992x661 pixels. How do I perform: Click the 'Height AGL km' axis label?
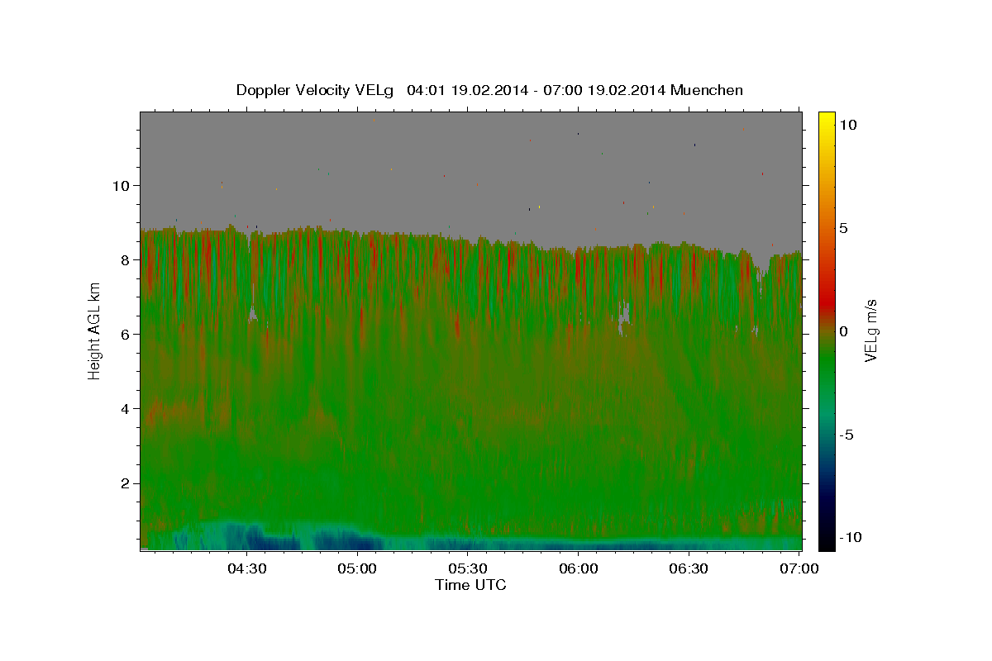click(x=95, y=330)
